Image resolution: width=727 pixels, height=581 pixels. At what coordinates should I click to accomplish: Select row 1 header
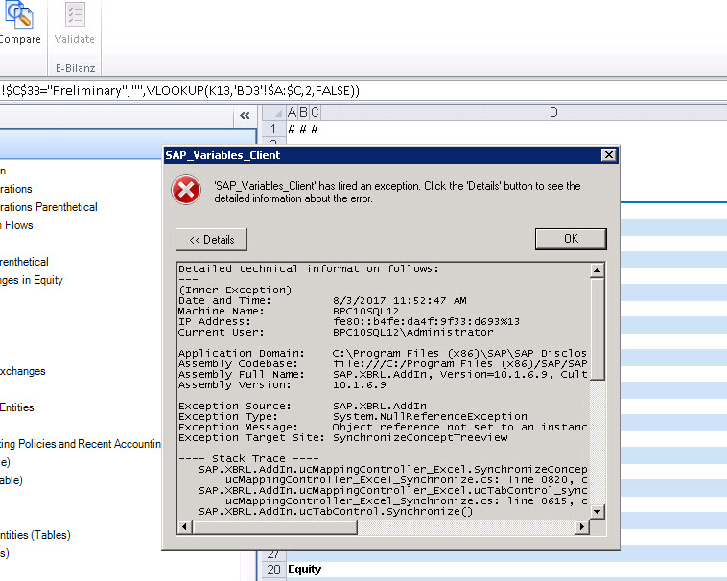(x=273, y=128)
